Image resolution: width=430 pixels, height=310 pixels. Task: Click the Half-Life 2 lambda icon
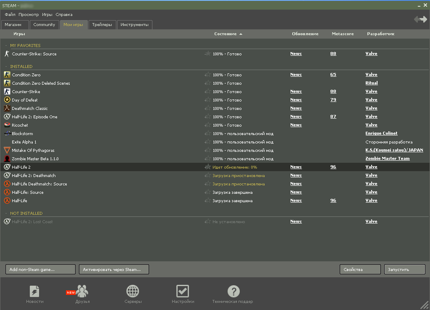[7, 167]
